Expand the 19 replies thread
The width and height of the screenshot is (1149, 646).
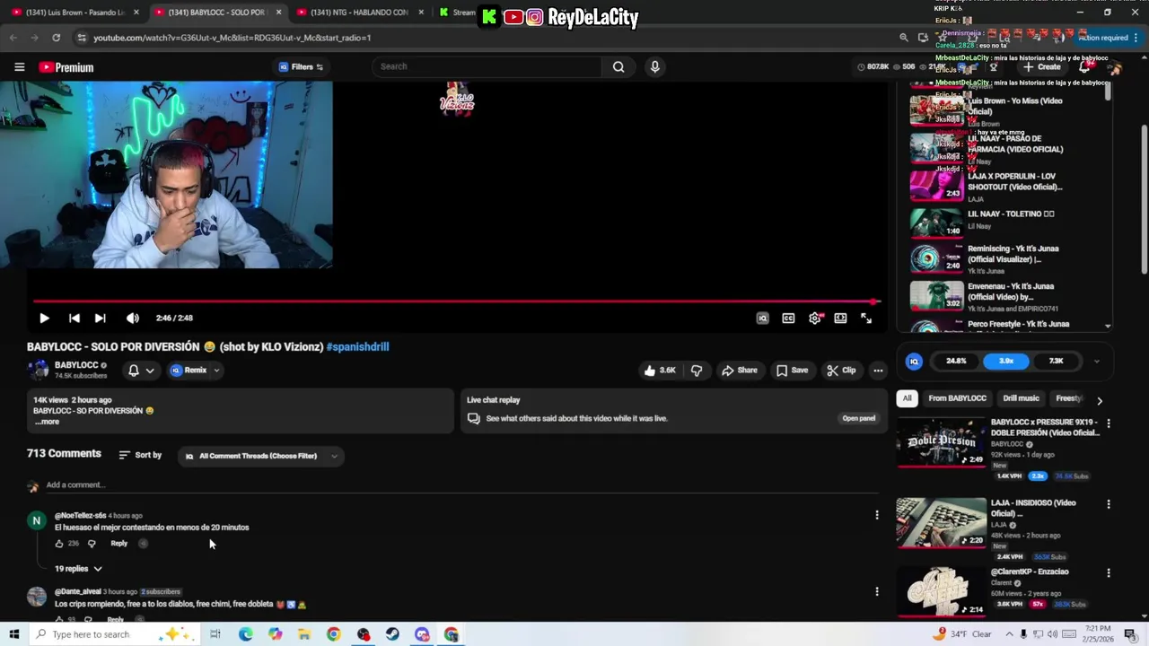pyautogui.click(x=78, y=569)
